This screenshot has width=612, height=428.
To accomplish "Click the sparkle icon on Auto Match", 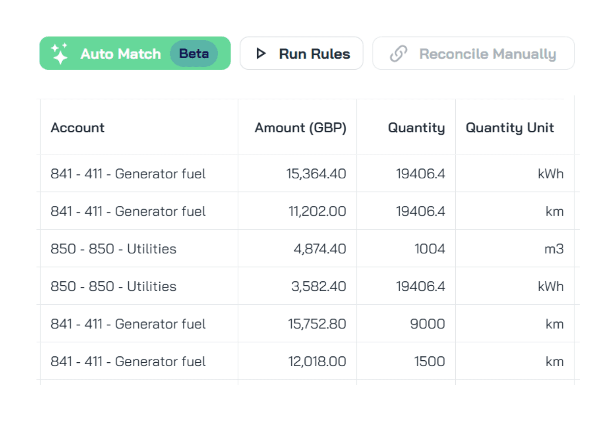I will click(x=59, y=54).
